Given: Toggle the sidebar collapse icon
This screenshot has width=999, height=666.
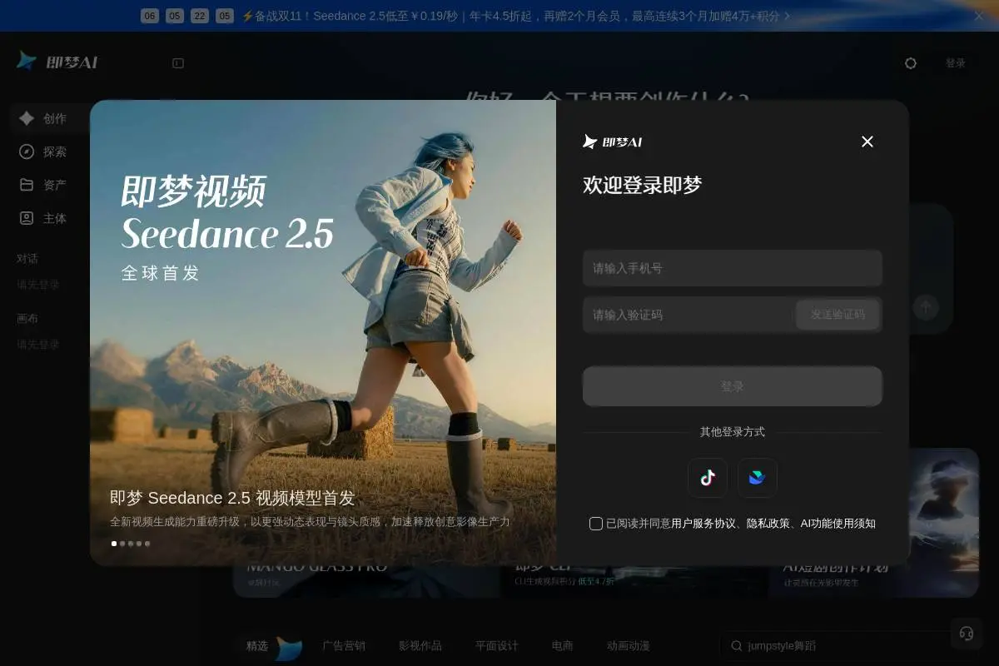Looking at the screenshot, I should [x=178, y=63].
